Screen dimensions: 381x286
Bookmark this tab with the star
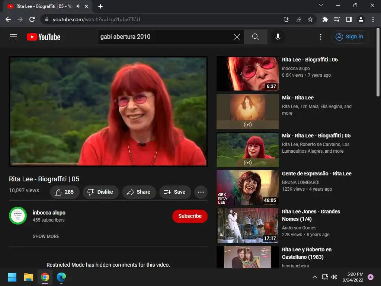pyautogui.click(x=310, y=19)
